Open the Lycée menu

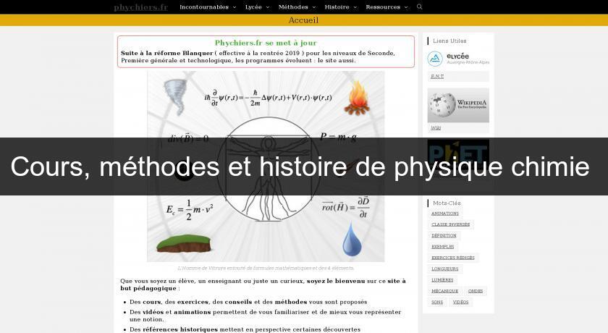pos(253,7)
